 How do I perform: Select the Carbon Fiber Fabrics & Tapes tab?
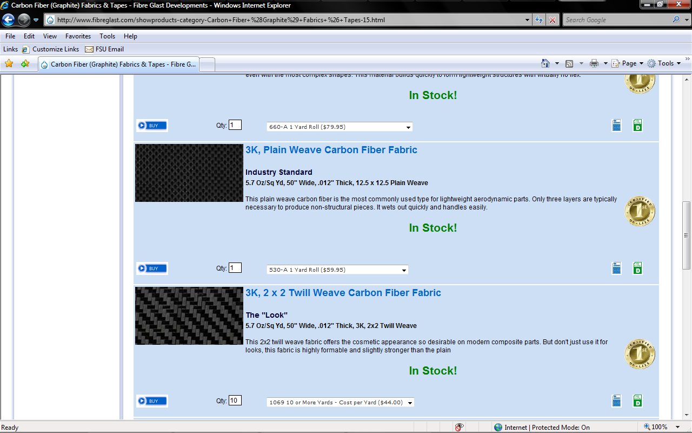click(x=118, y=64)
